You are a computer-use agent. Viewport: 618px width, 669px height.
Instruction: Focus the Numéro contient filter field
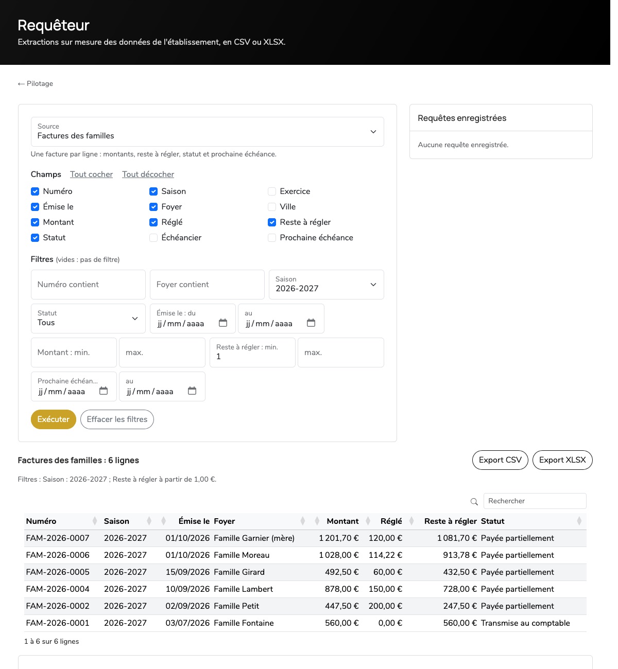[x=88, y=285]
